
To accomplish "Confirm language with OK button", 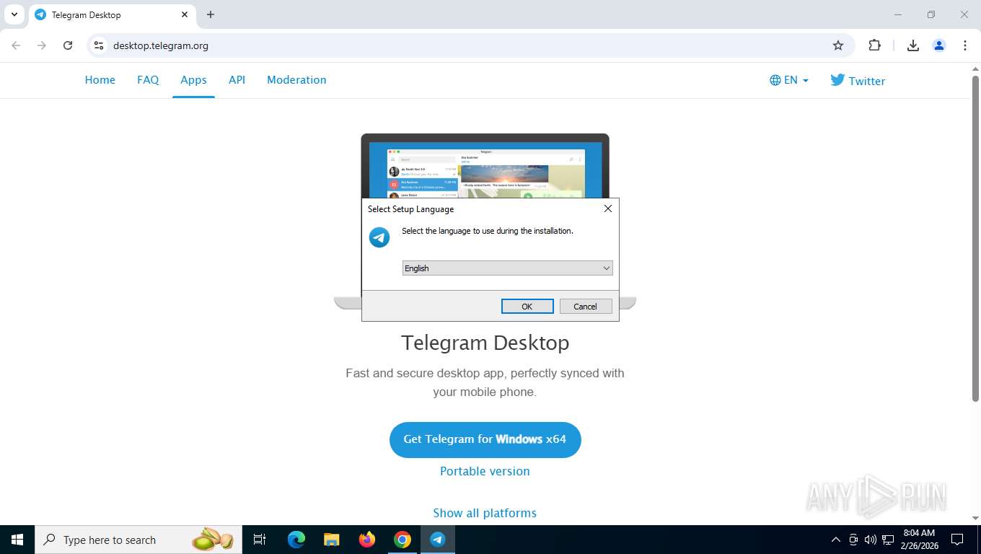I will pos(527,307).
